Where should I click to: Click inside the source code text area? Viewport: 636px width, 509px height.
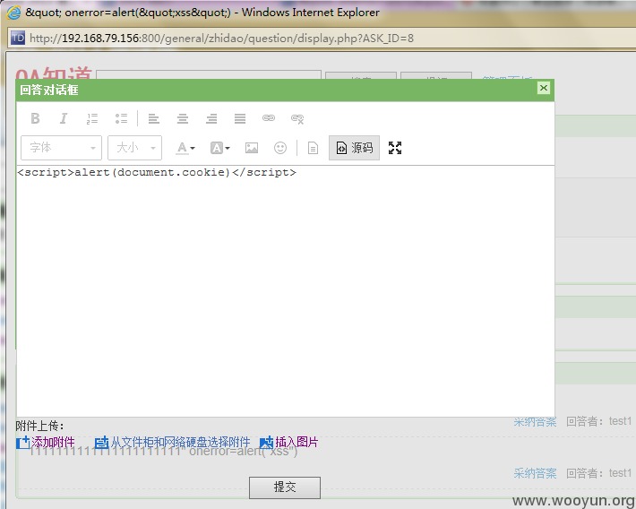(x=286, y=290)
